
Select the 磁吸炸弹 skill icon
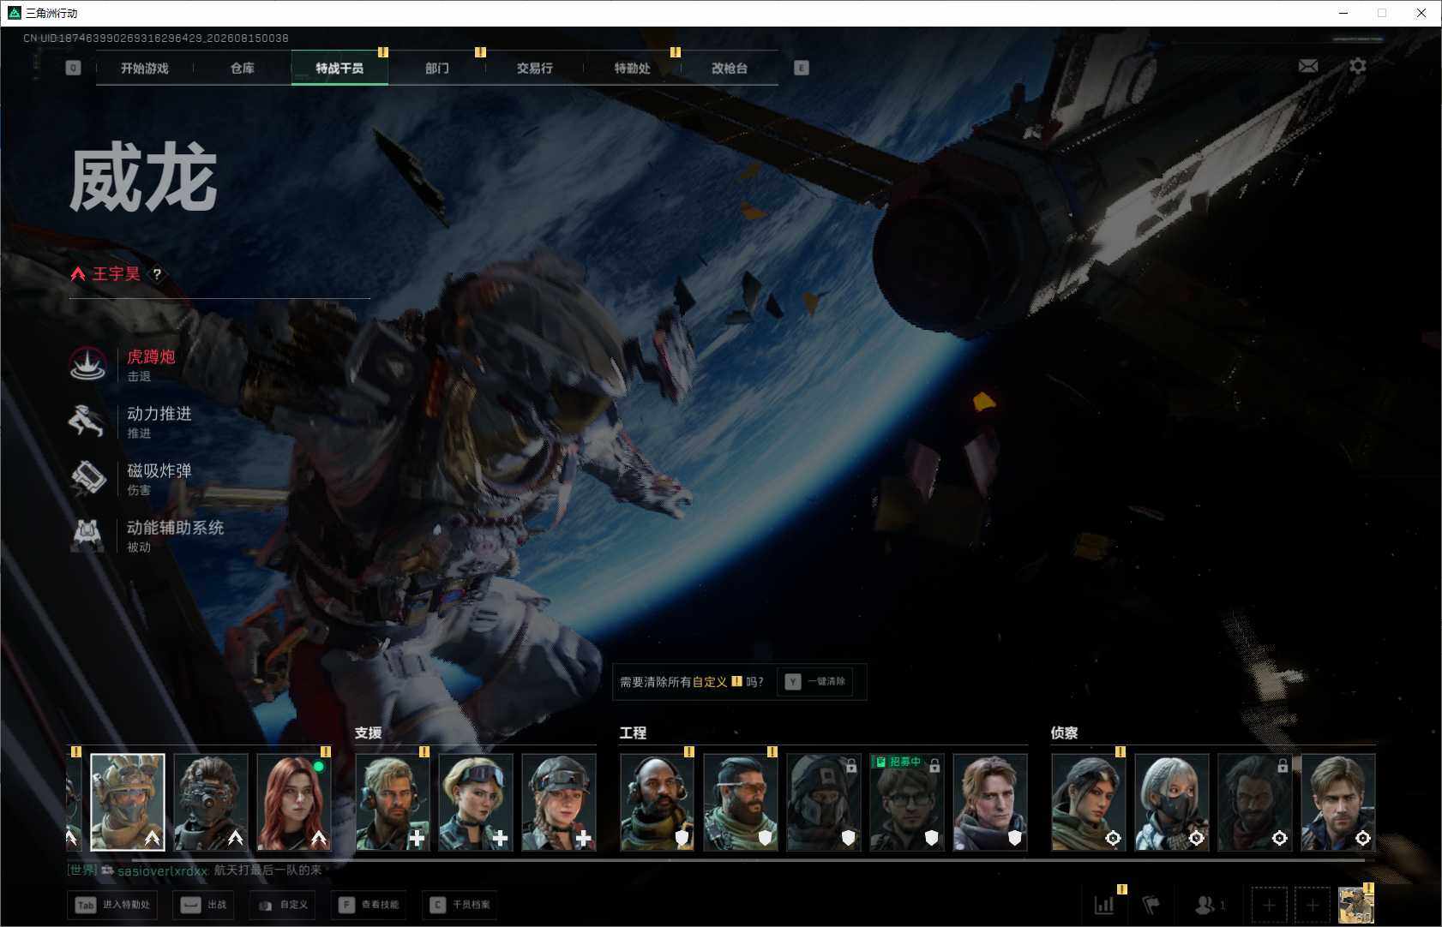coord(87,478)
